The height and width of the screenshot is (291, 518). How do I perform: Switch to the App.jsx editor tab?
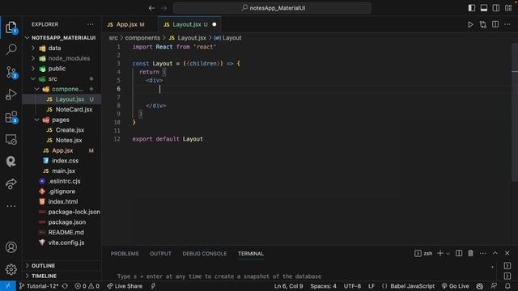coord(129,24)
